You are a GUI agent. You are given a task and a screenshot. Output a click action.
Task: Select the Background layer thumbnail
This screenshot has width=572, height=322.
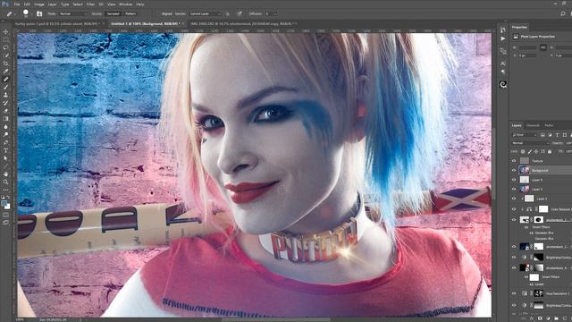point(525,170)
